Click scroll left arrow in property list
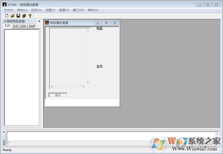 [52, 87]
